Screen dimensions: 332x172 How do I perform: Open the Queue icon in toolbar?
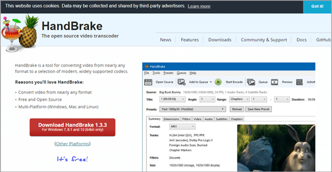point(251,82)
